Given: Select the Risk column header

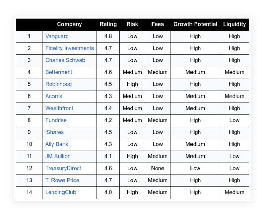Looking at the screenshot, I should tap(132, 24).
